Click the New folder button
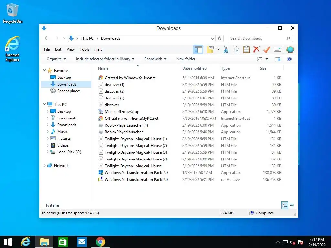 pyautogui.click(x=186, y=59)
